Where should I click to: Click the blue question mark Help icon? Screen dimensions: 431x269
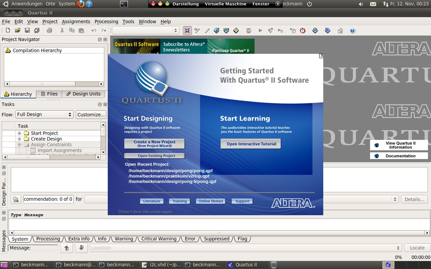pos(353,31)
